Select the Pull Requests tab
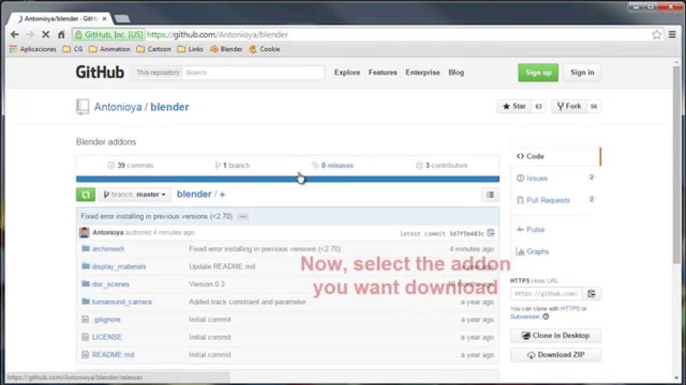The image size is (686, 385). pyautogui.click(x=555, y=200)
